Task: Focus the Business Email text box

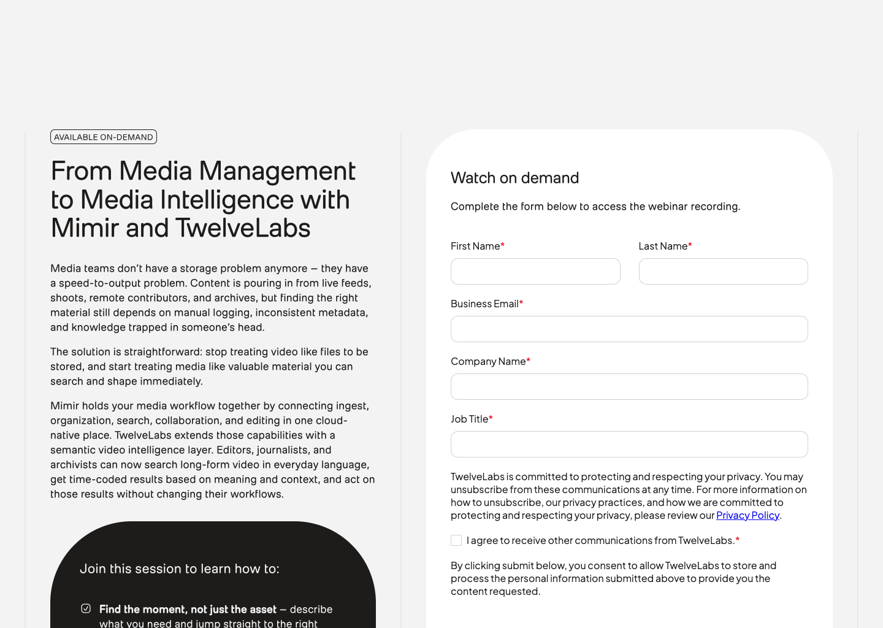Action: [629, 329]
